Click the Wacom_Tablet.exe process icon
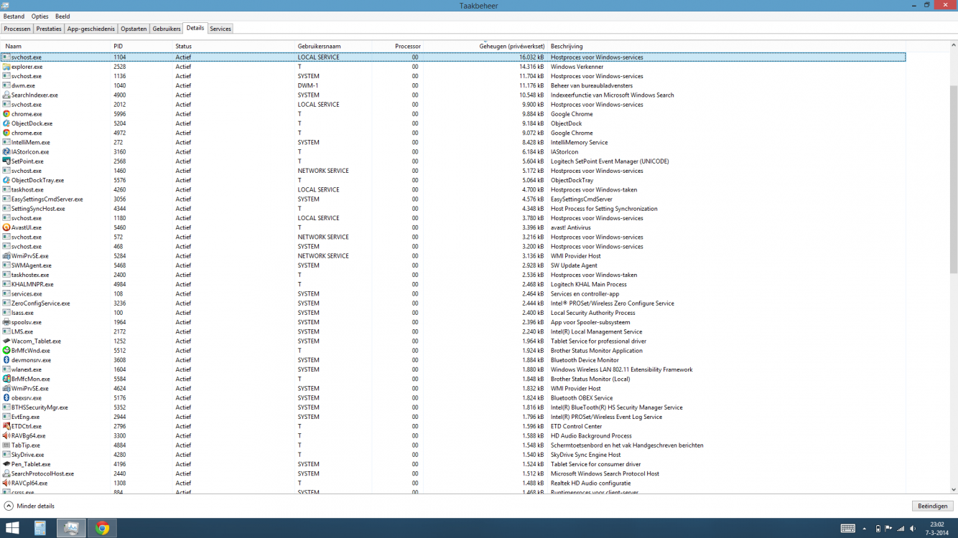 (6, 341)
